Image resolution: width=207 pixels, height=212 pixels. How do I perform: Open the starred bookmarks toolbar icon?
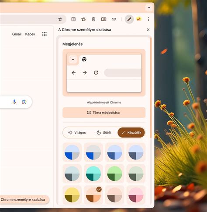point(83,19)
